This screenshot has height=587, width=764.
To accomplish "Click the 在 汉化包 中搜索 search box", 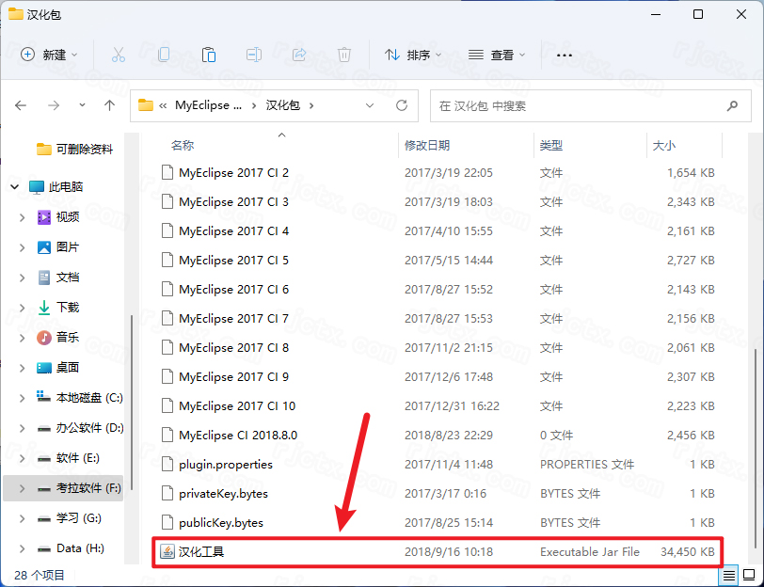I will click(x=591, y=105).
